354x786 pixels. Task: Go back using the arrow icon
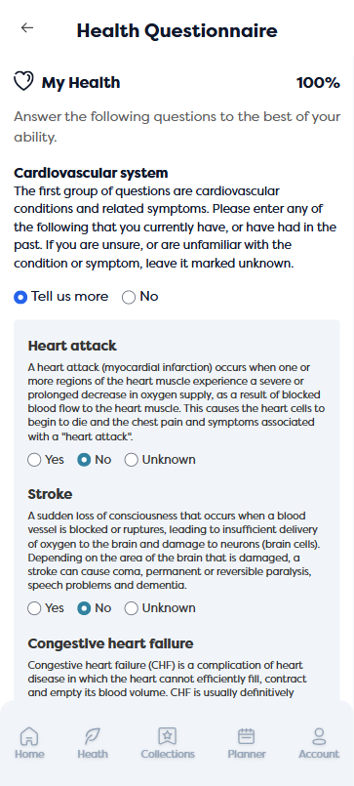pos(27,28)
